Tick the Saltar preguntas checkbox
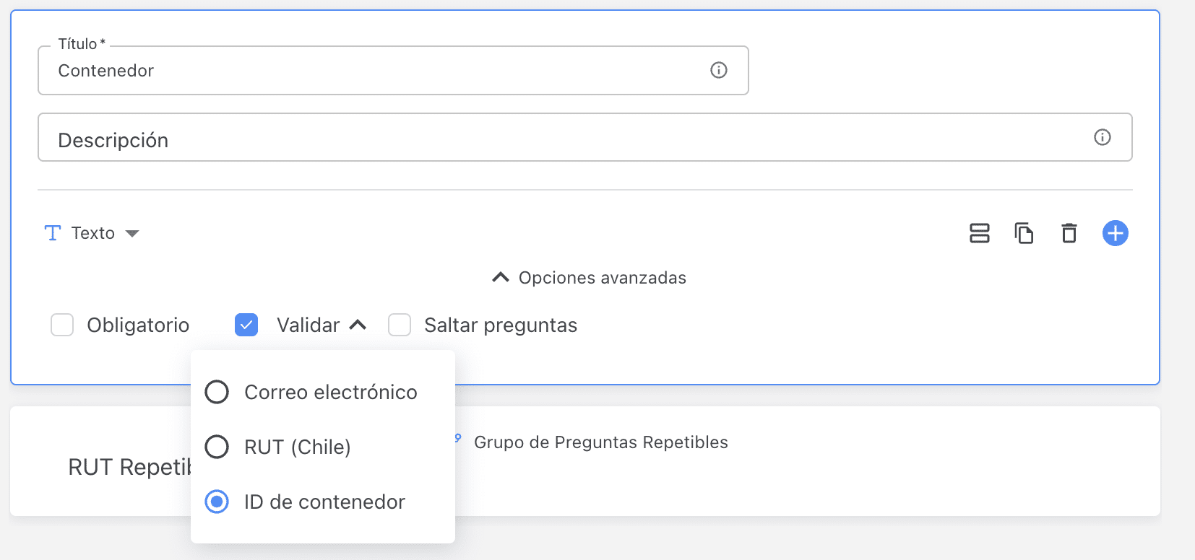1195x560 pixels. (x=400, y=325)
